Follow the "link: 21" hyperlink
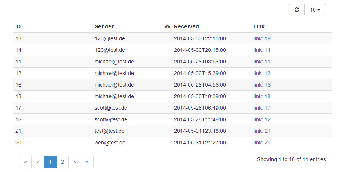 262,131
